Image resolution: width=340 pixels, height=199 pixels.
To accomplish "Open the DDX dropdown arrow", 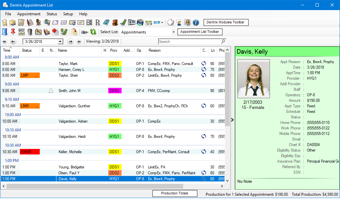I will pyautogui.click(x=162, y=22).
